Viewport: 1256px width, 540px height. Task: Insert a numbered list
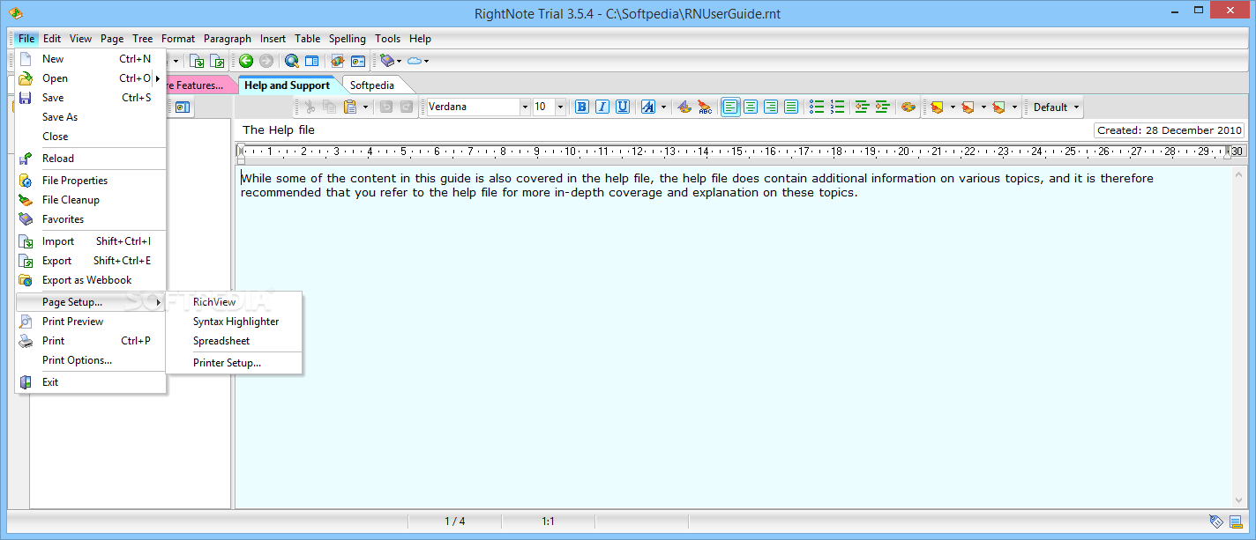(x=837, y=107)
